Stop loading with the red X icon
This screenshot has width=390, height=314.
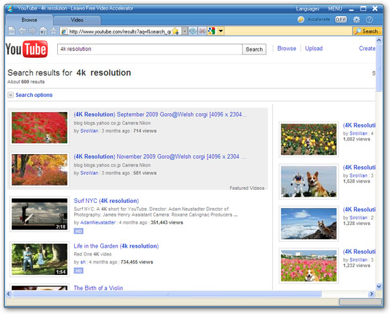(x=202, y=31)
